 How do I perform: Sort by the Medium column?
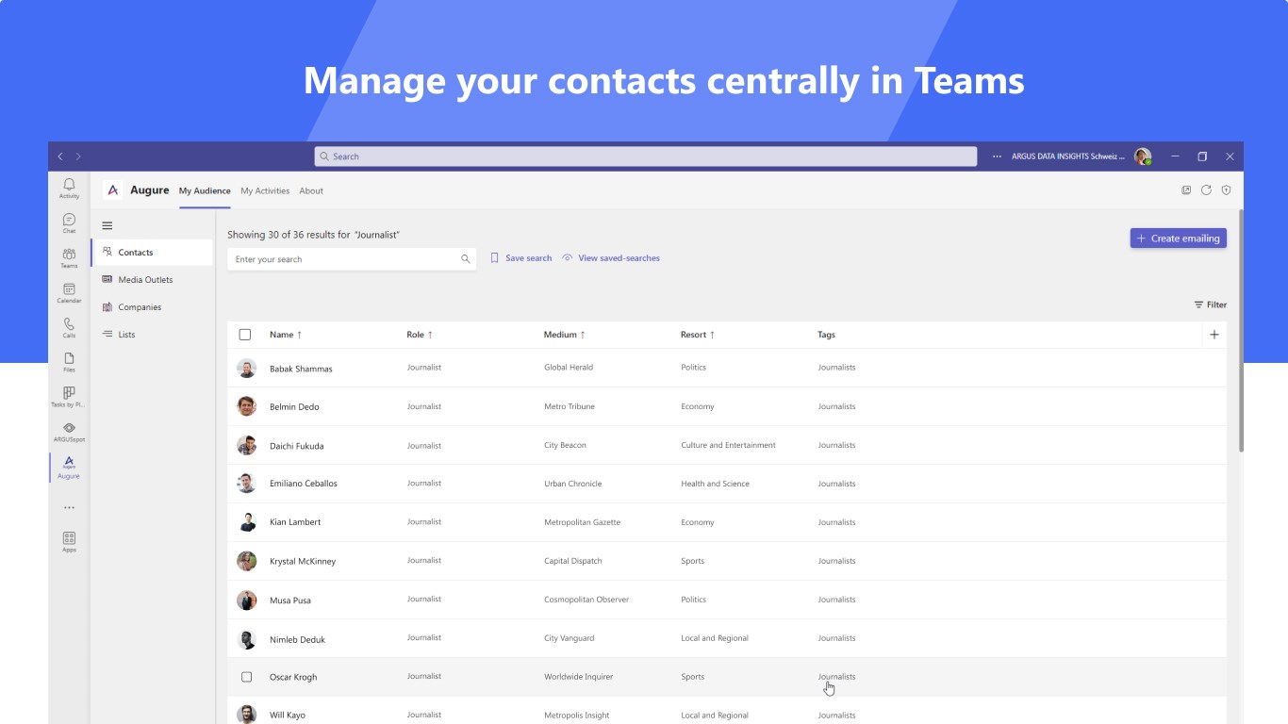(x=565, y=335)
